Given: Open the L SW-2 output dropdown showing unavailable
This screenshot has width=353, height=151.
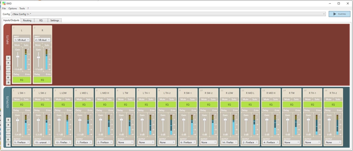Looking at the screenshot, I should coord(42,142).
